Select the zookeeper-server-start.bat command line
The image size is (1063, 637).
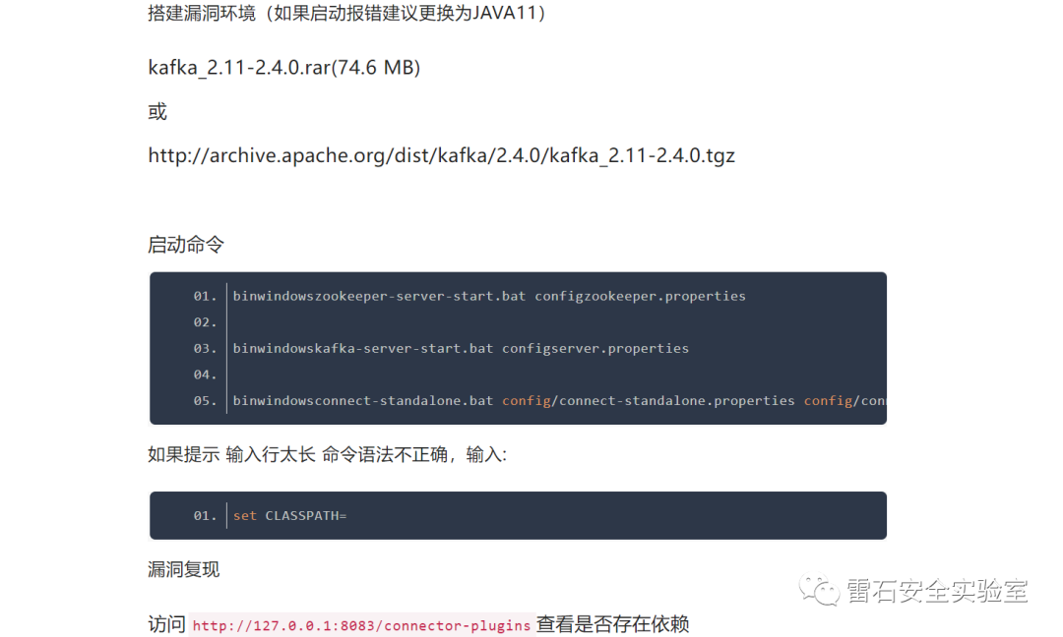[x=489, y=296]
